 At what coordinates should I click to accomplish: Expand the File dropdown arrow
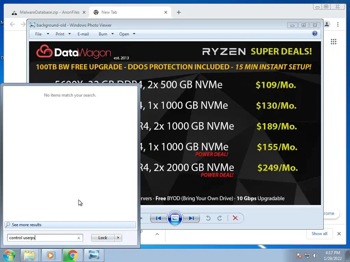tap(48, 34)
